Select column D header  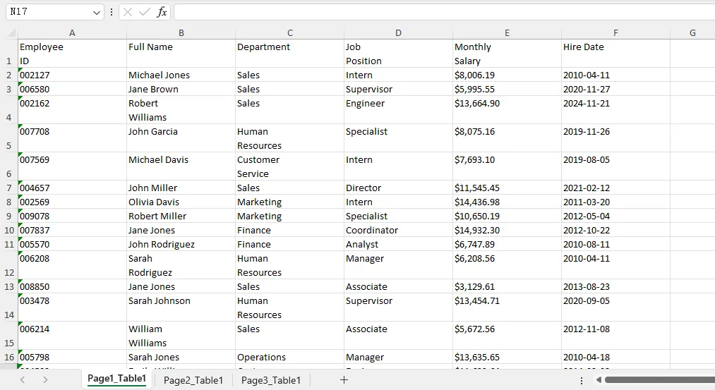398,33
